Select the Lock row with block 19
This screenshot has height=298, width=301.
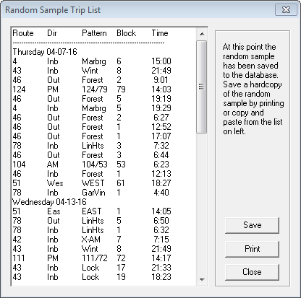[92, 277]
